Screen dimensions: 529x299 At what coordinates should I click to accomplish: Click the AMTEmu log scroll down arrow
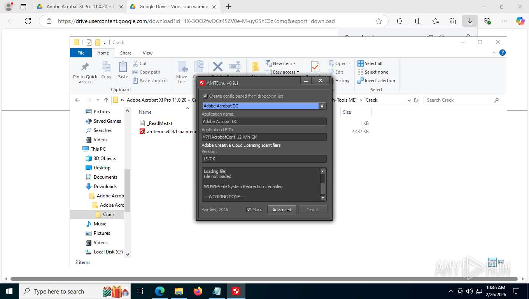click(x=322, y=198)
